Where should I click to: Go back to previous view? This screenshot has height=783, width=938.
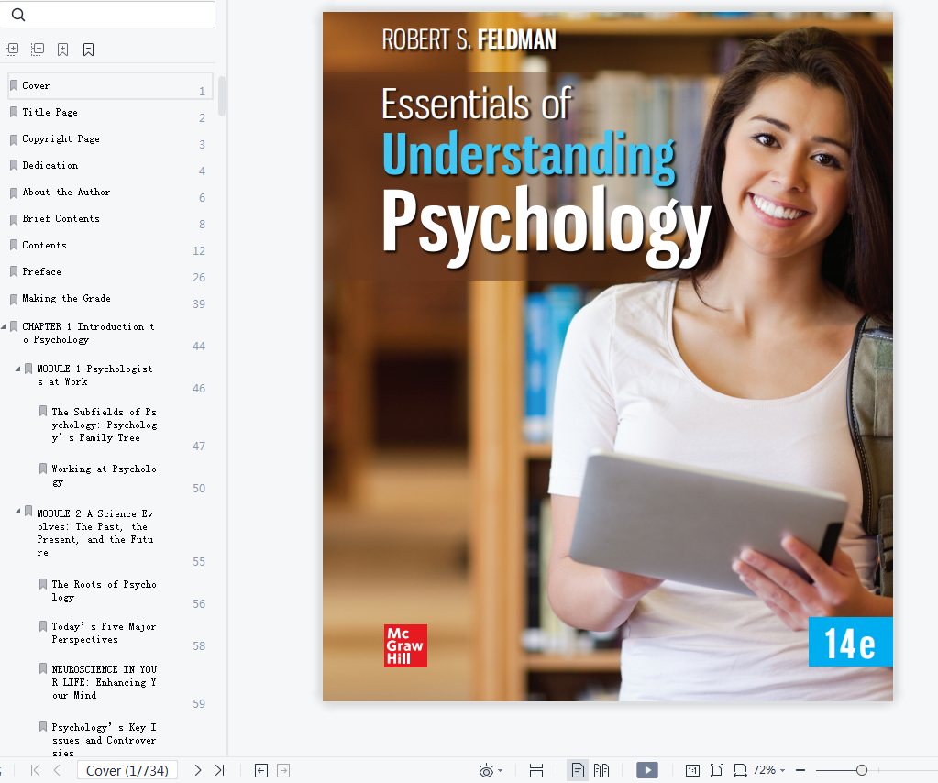click(261, 770)
